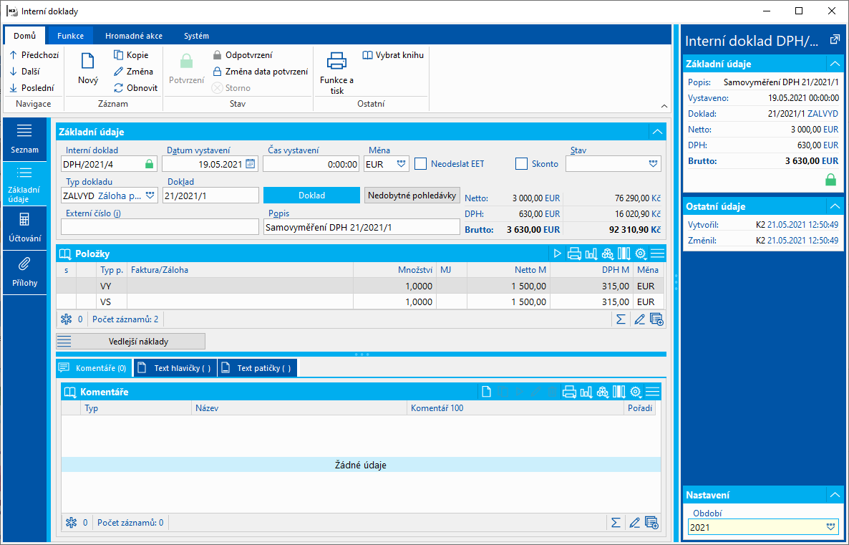The width and height of the screenshot is (849, 545).
Task: Click Nedobytné pohledávky button
Action: click(x=412, y=195)
